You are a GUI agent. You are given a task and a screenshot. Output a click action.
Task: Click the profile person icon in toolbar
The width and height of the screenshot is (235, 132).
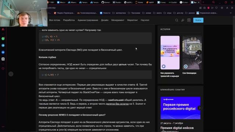(227, 8)
